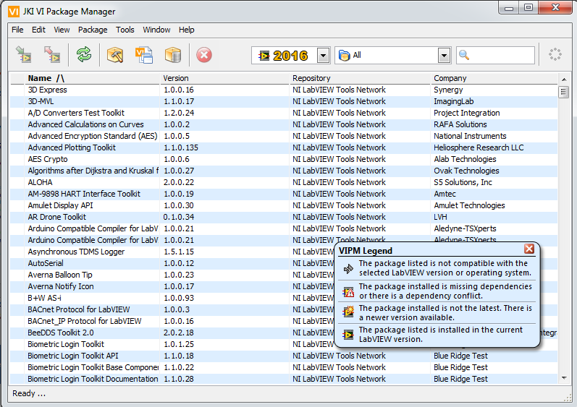Select the 3D-MVL package
The image size is (577, 407).
coord(283,101)
